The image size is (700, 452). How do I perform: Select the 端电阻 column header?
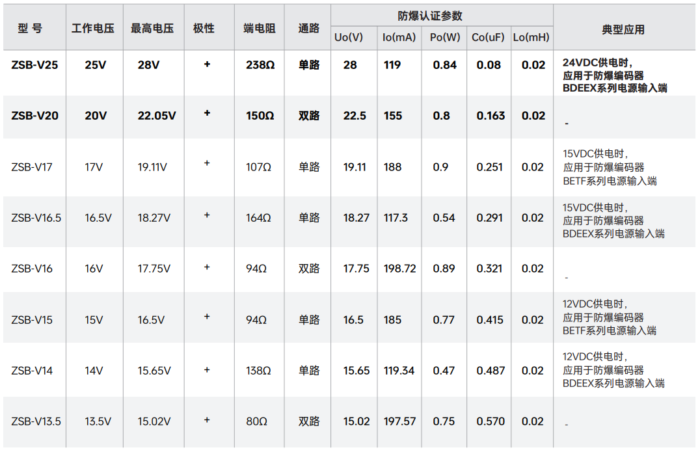coord(259,29)
